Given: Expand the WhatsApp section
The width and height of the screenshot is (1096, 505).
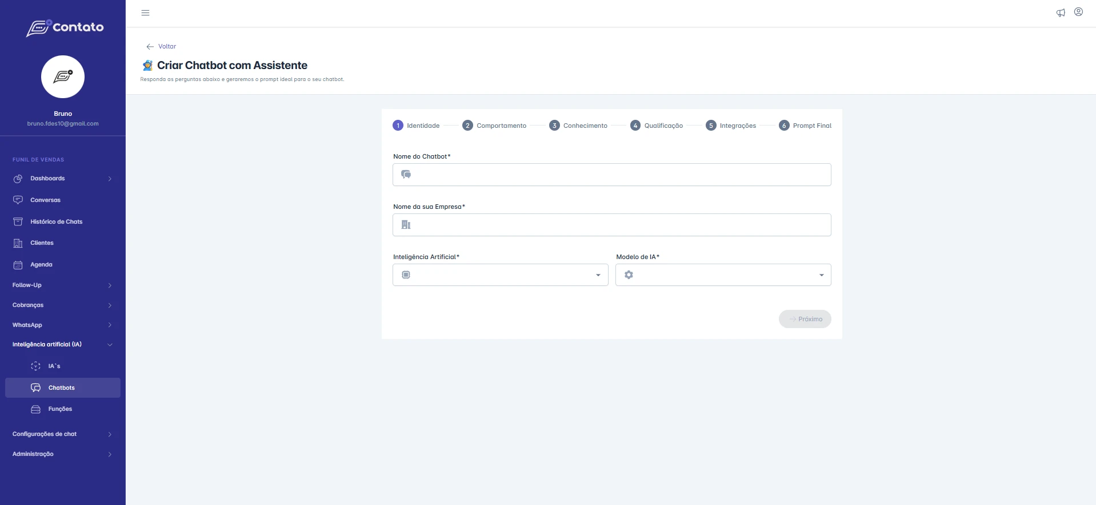Looking at the screenshot, I should [63, 325].
